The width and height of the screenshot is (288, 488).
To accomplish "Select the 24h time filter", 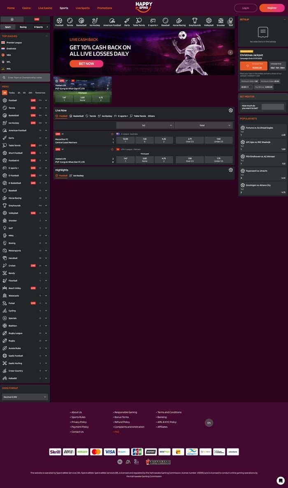I will pyautogui.click(x=30, y=93).
